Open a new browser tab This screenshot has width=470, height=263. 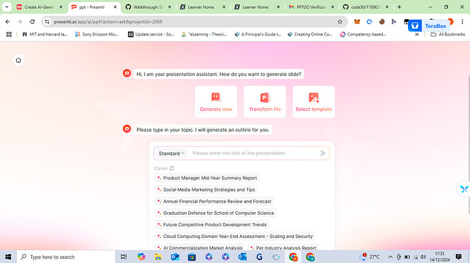[x=399, y=7]
